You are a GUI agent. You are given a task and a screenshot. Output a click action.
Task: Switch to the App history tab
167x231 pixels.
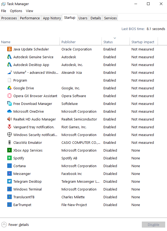(x=52, y=18)
